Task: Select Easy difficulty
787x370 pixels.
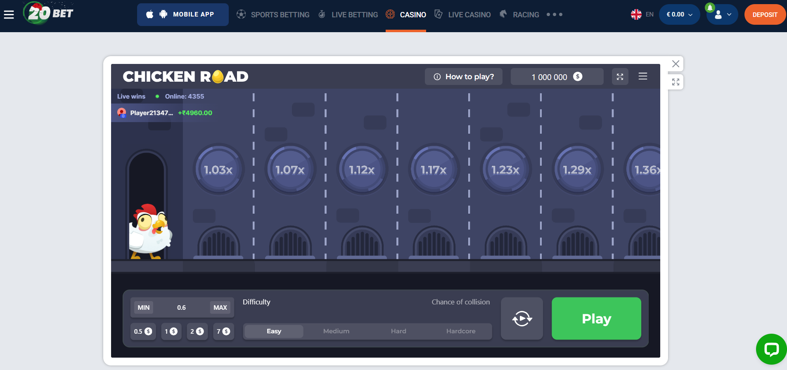Action: click(x=274, y=331)
